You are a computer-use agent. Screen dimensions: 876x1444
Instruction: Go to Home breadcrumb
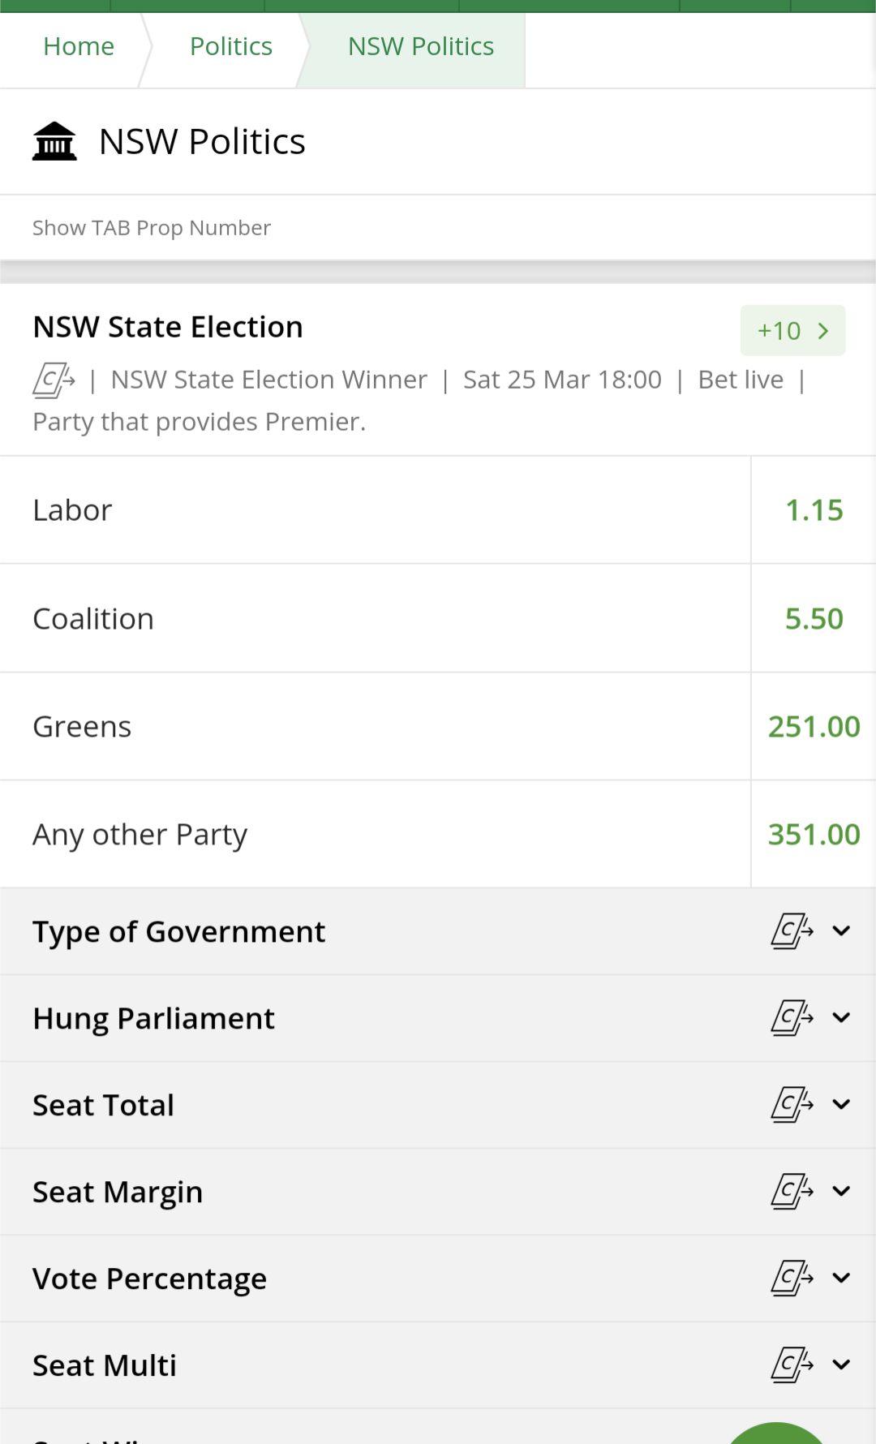pyautogui.click(x=79, y=47)
